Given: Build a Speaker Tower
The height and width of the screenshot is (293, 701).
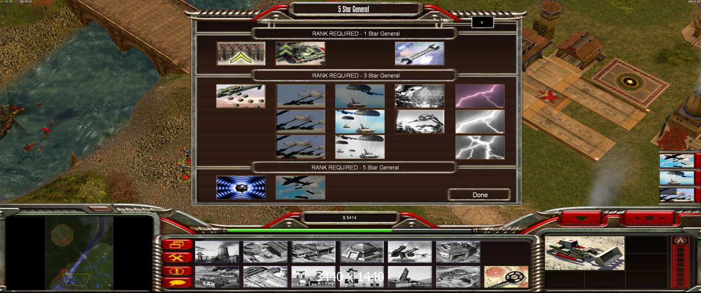Looking at the screenshot, I should click(362, 277).
